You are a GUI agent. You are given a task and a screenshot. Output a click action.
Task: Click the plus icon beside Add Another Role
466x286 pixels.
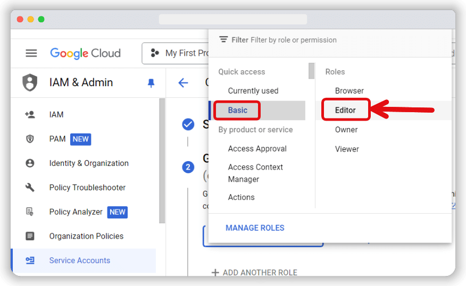click(x=215, y=272)
